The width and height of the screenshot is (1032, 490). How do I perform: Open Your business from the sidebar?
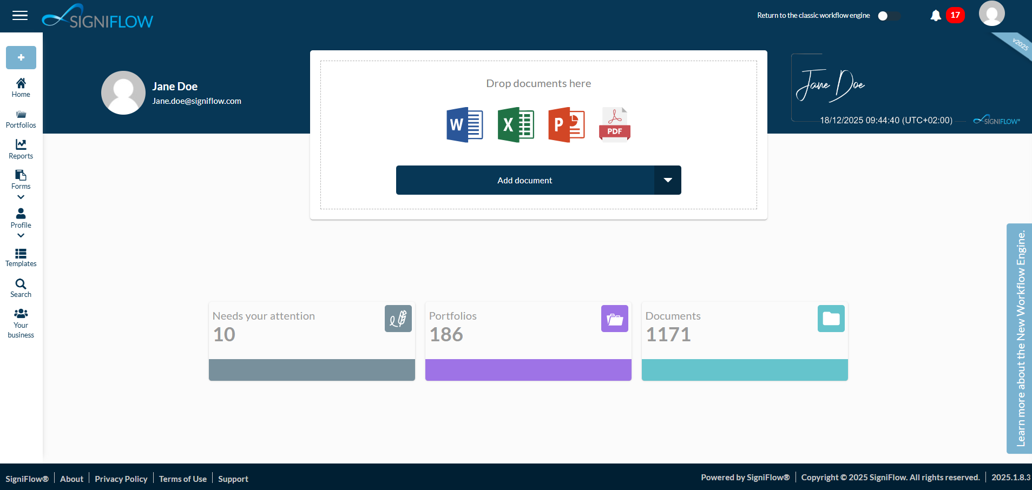pyautogui.click(x=21, y=321)
